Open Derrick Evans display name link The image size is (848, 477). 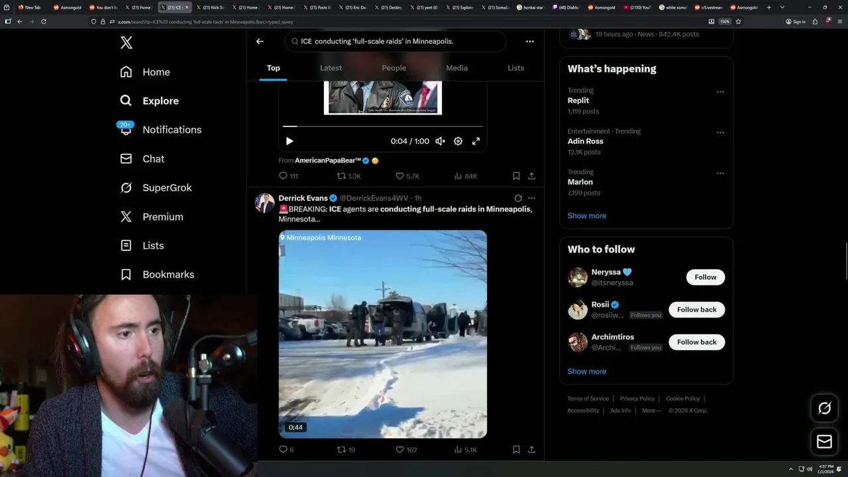303,198
